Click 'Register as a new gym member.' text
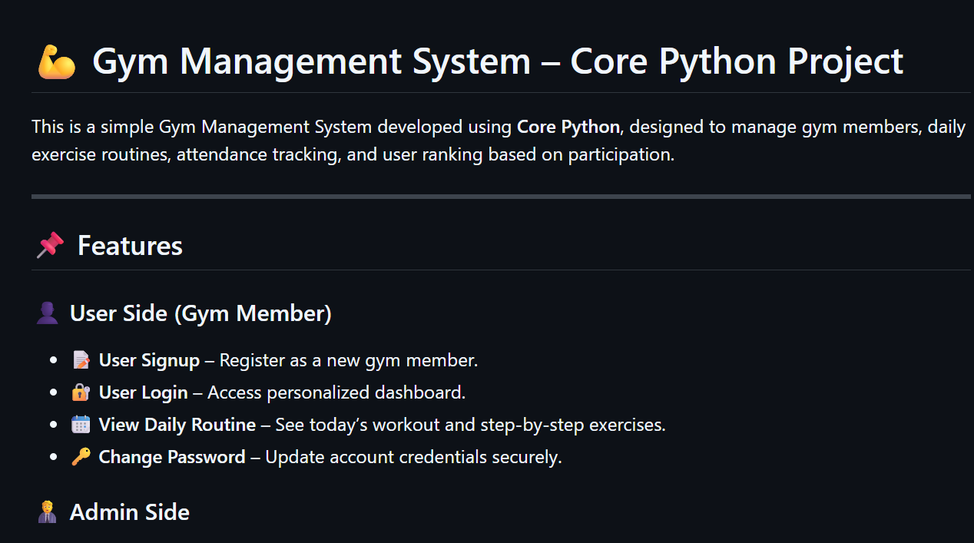 349,360
